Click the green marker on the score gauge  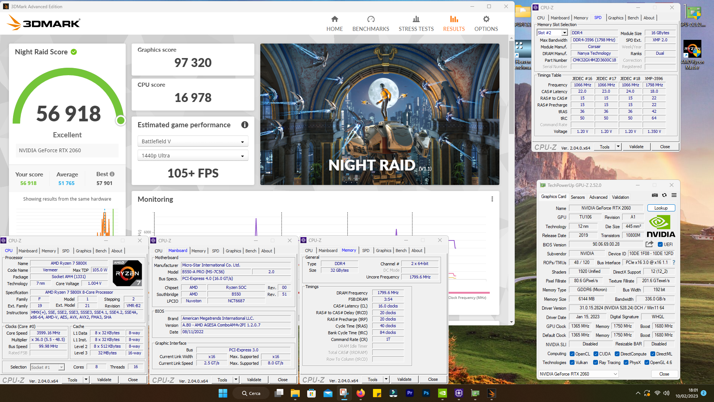pyautogui.click(x=120, y=120)
